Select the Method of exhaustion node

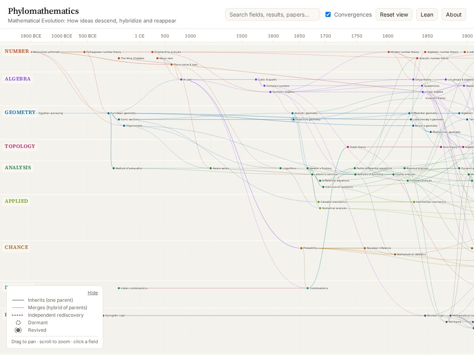tap(114, 168)
